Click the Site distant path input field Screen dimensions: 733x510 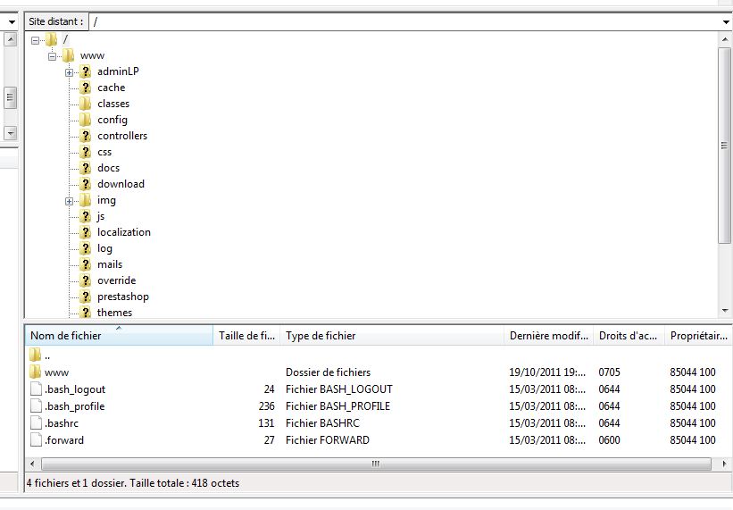coord(405,22)
